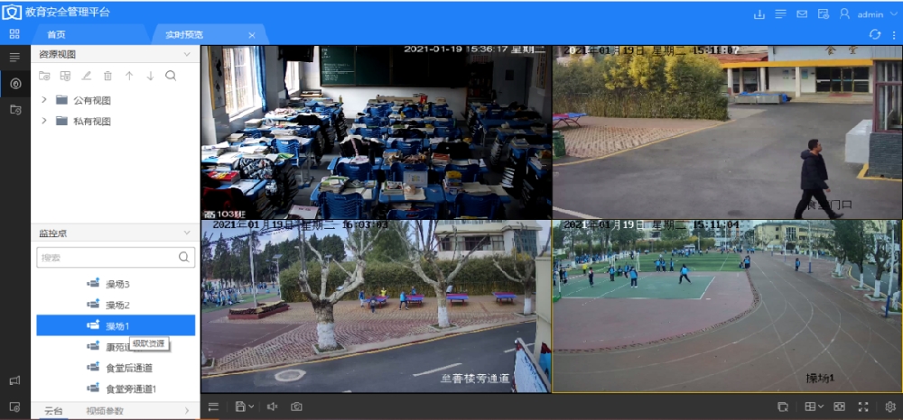This screenshot has width=903, height=420.
Task: Click the close all windows icon
Action: 782,406
